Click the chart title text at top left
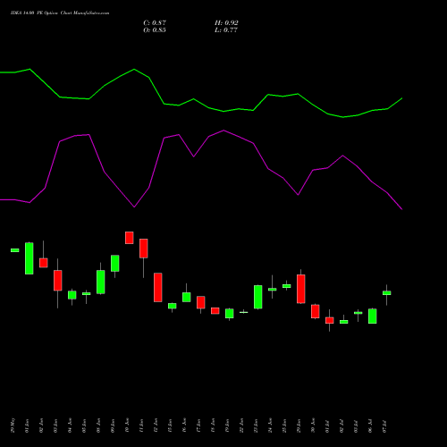 pyautogui.click(x=60, y=13)
